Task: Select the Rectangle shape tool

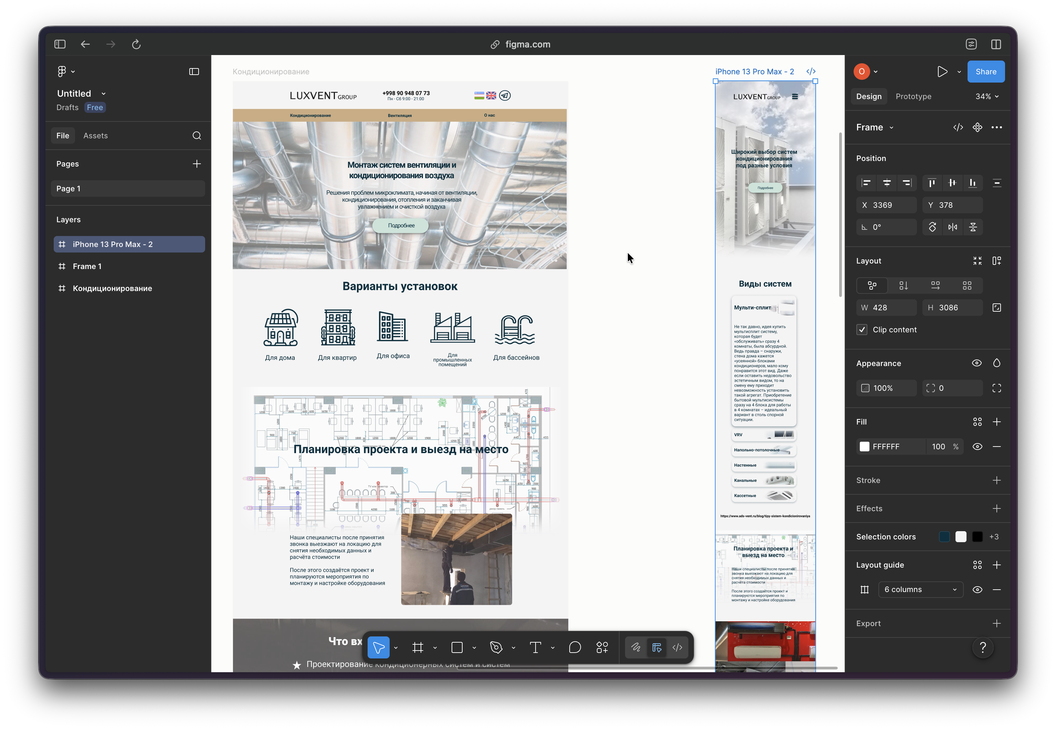Action: (457, 647)
